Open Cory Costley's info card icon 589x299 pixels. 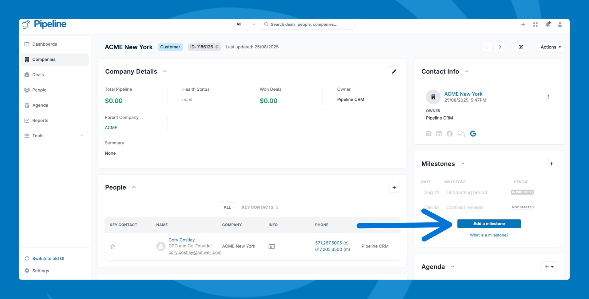coord(272,246)
